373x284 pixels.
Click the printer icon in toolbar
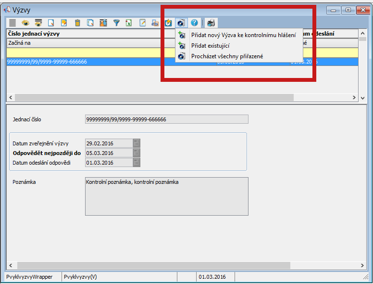click(x=211, y=23)
